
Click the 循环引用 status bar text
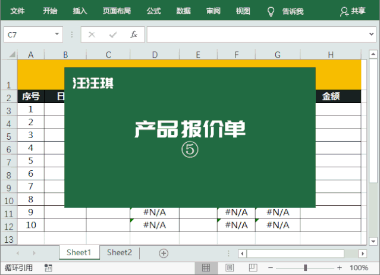point(18,268)
